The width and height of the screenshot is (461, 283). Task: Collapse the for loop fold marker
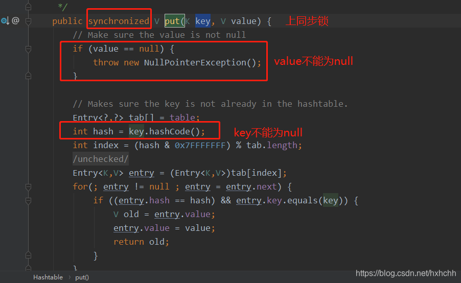point(29,187)
